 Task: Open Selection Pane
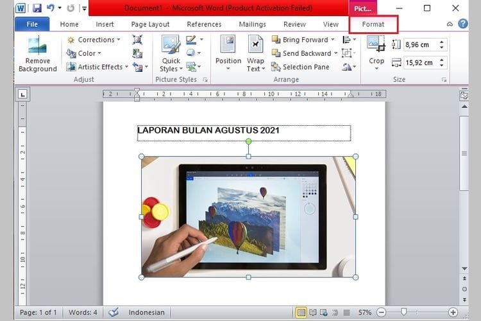pos(300,67)
